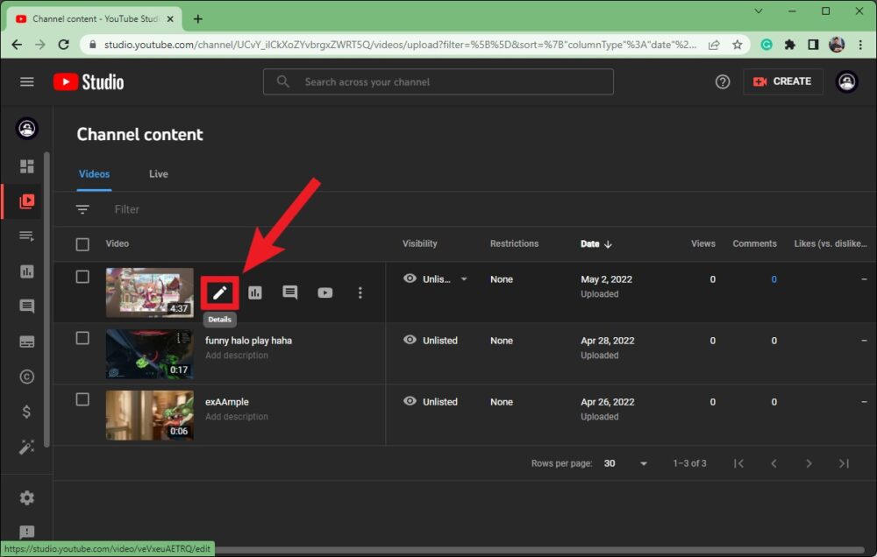Switch to the Live tab
This screenshot has height=557, width=877.
click(x=159, y=173)
